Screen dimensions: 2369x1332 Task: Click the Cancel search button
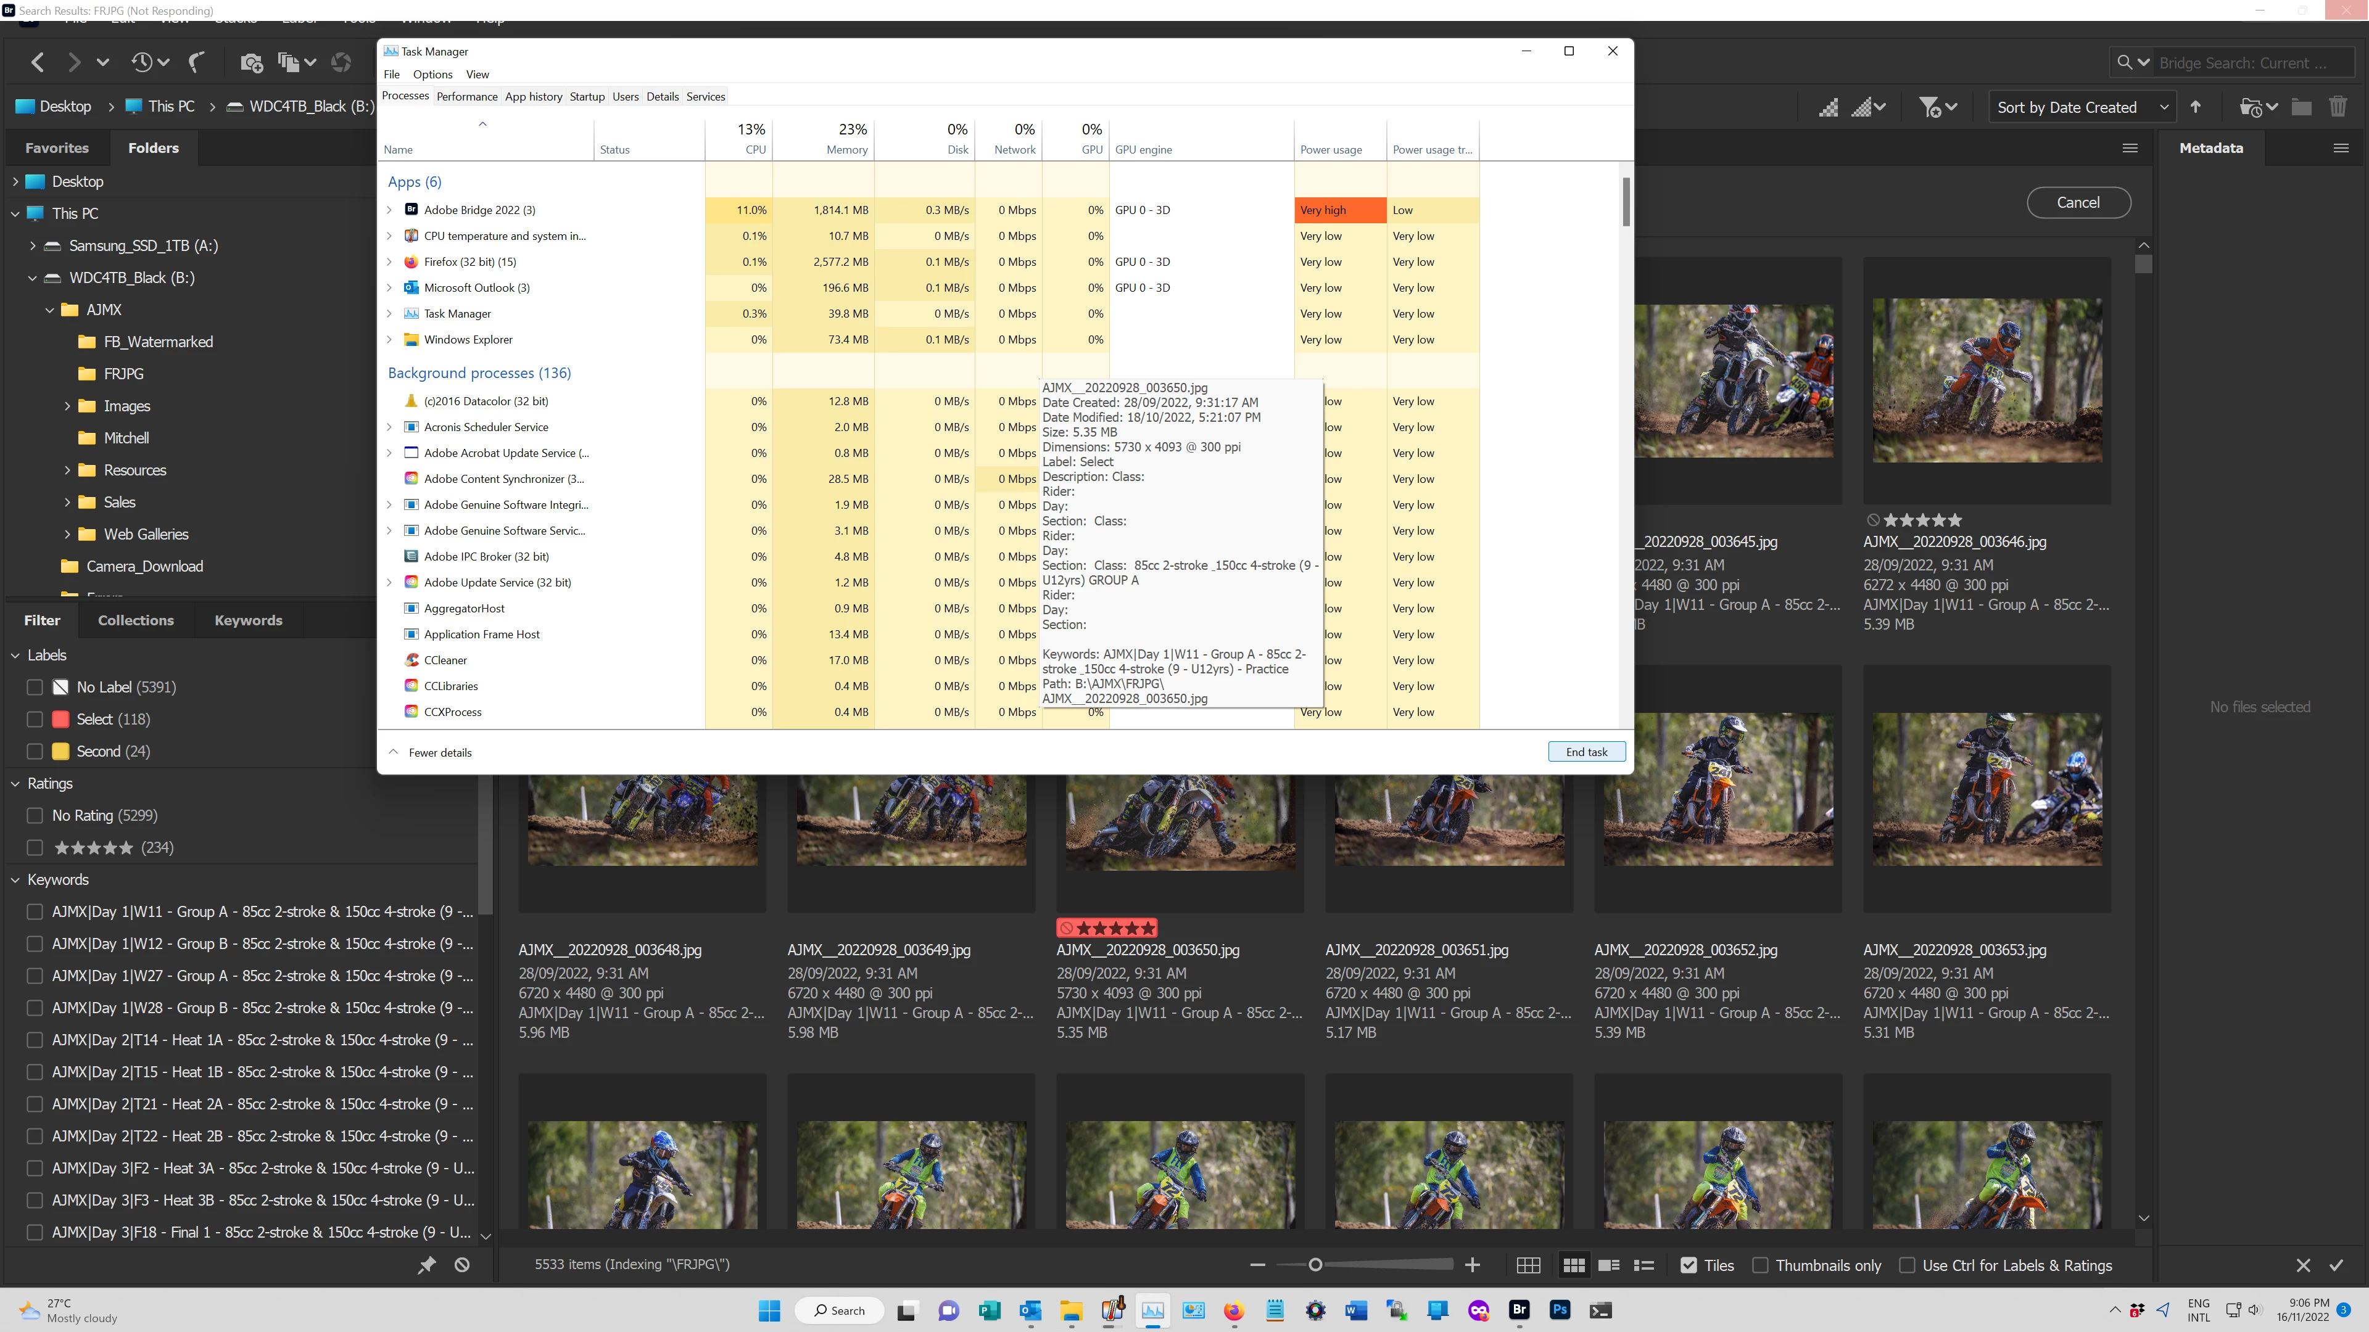(x=2078, y=202)
